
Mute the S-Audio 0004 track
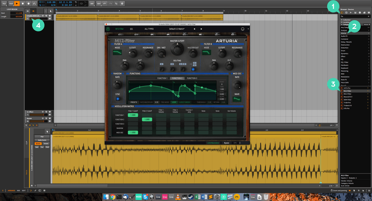pyautogui.click(x=50, y=16)
